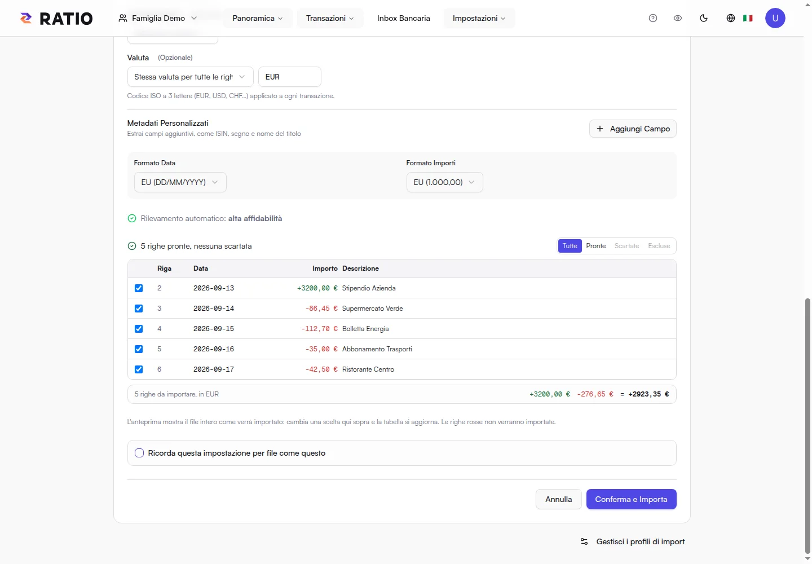Viewport: 812px width, 564px height.
Task: Open Formato Importi EU dropdown
Action: [x=444, y=182]
